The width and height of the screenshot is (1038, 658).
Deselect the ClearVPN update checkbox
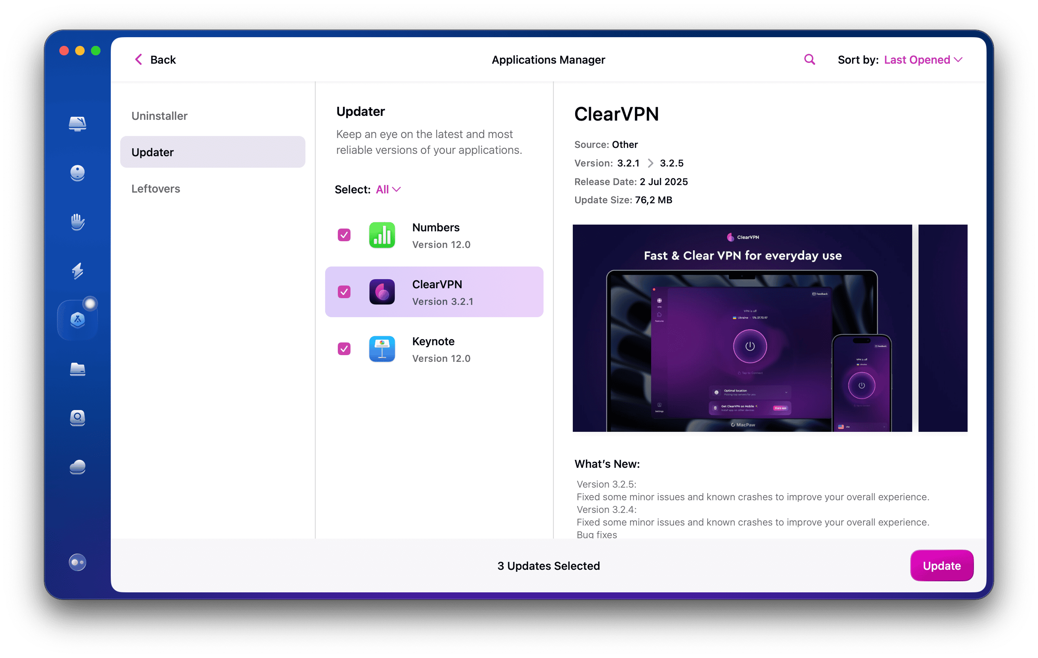tap(343, 292)
